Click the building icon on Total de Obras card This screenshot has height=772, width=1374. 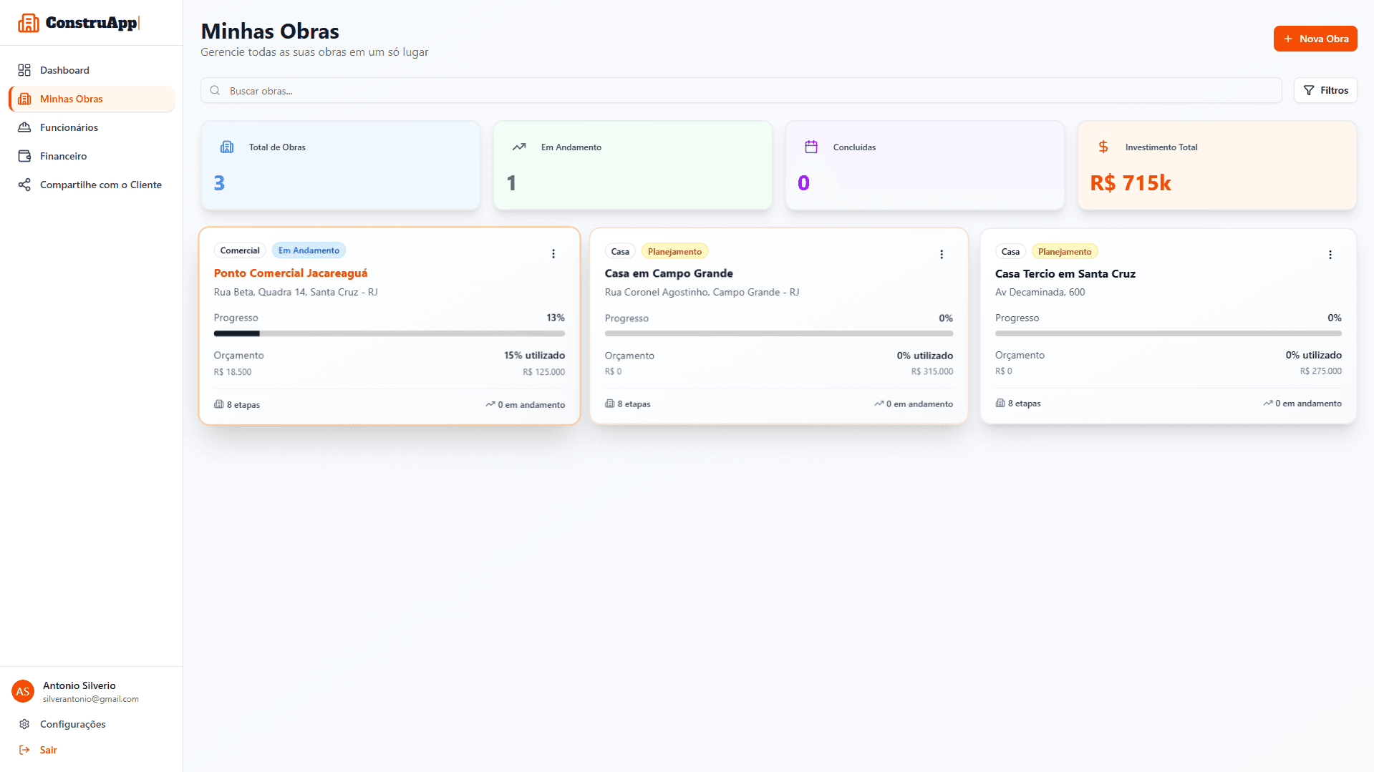pos(227,146)
